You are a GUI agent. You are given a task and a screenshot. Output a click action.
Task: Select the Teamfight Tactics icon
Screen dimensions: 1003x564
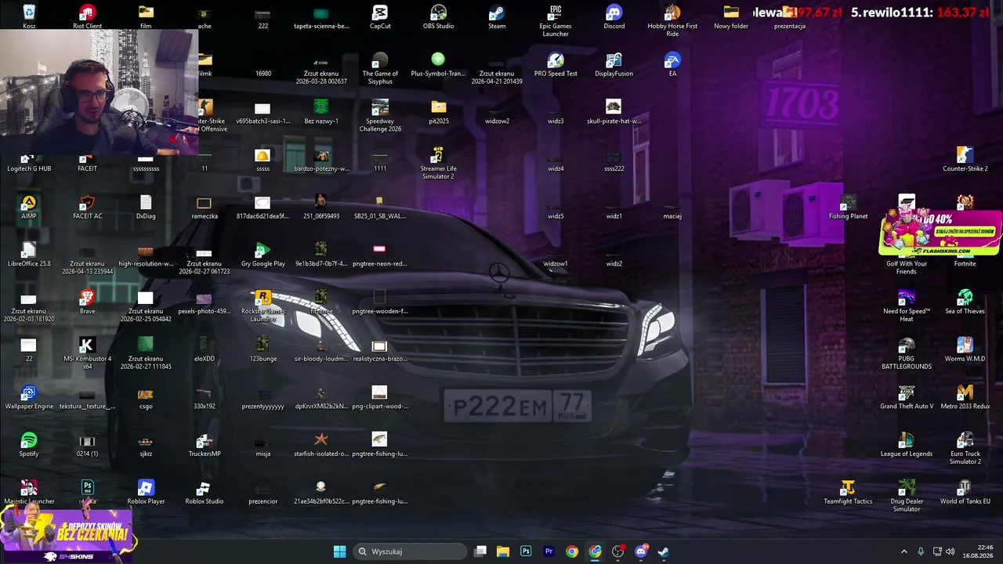point(848,492)
